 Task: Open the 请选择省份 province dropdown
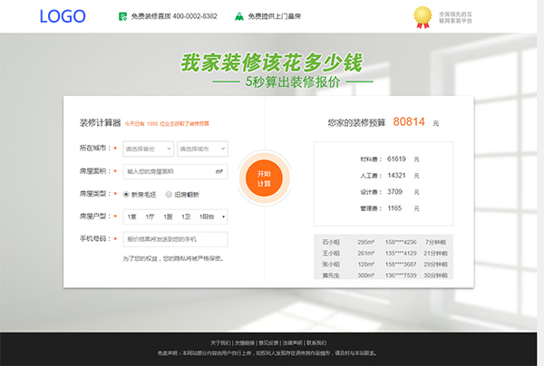[x=148, y=148]
